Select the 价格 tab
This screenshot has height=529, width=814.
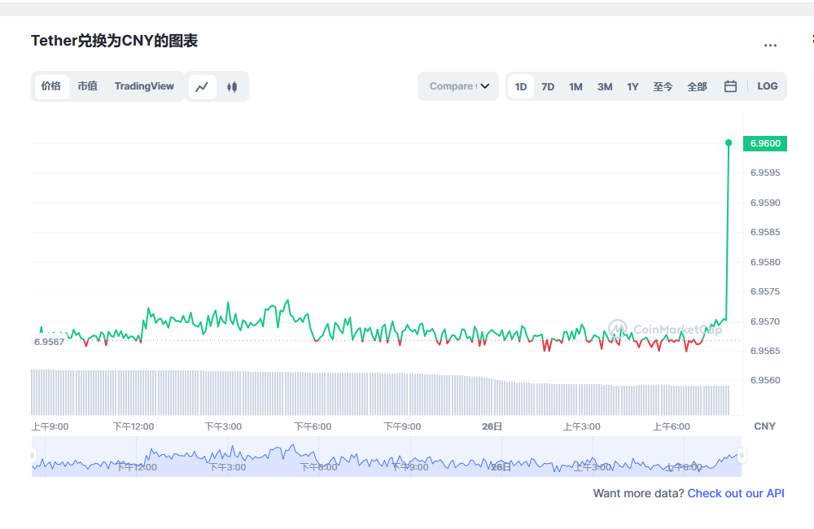click(50, 86)
